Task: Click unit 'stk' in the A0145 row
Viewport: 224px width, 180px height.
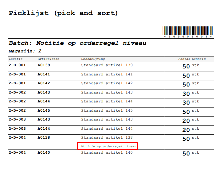Action: click(x=195, y=111)
